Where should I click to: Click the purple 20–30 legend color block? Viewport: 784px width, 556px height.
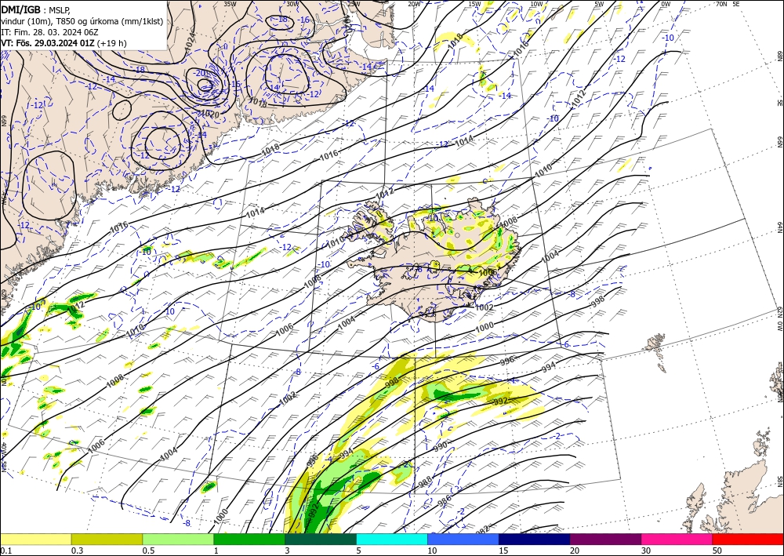[605, 539]
